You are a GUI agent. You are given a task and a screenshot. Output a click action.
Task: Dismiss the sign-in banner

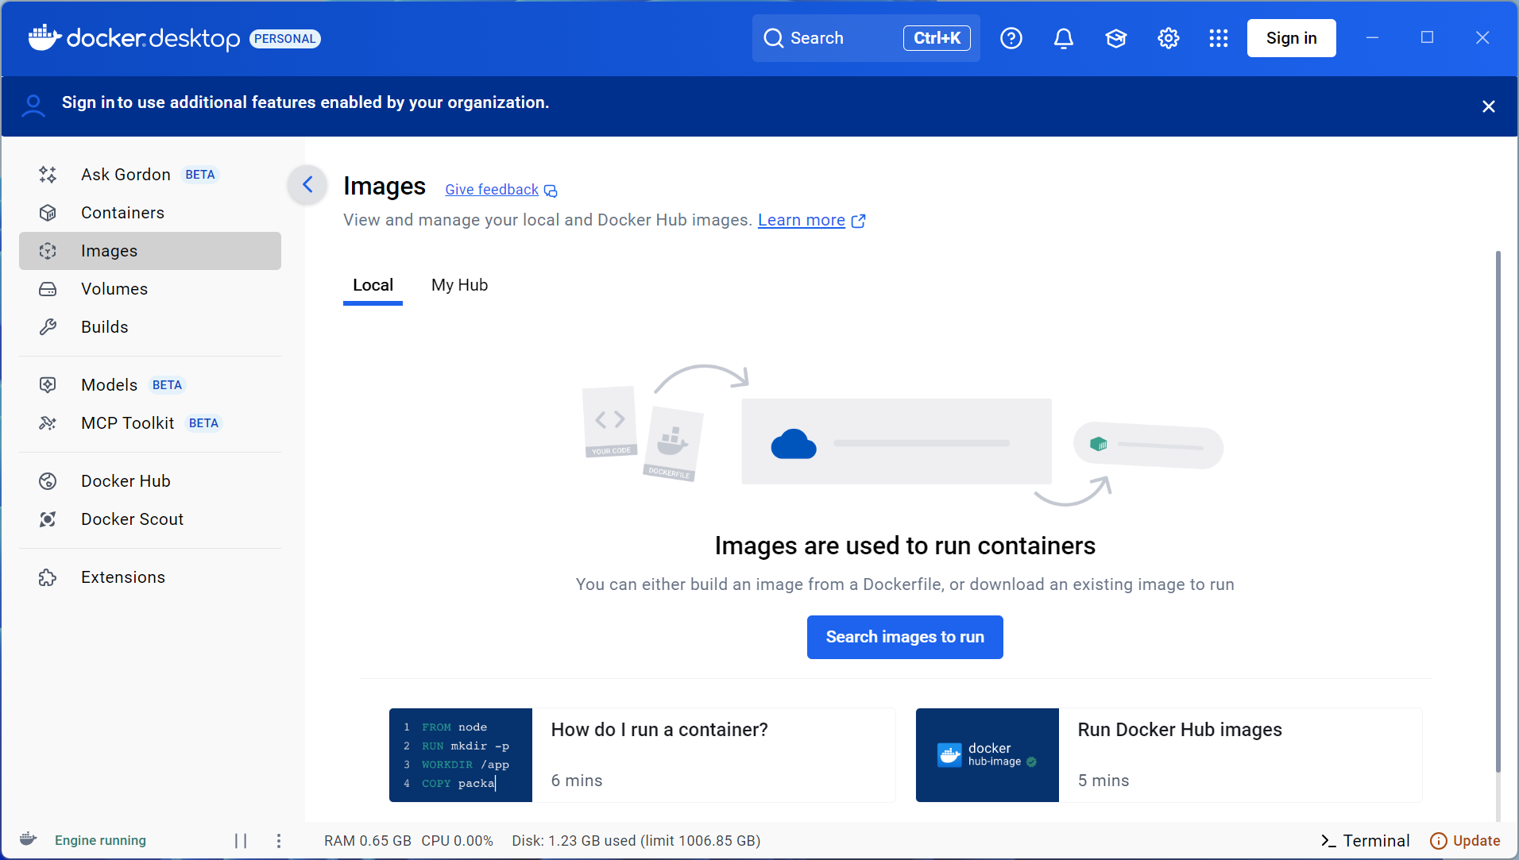pyautogui.click(x=1489, y=106)
